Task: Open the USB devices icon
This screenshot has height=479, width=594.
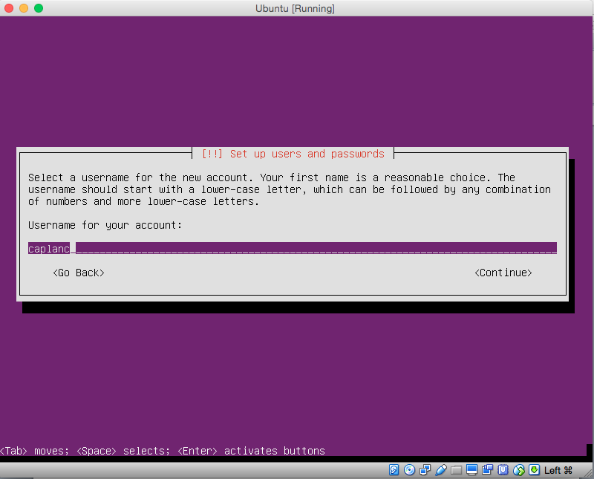Action: (x=440, y=470)
